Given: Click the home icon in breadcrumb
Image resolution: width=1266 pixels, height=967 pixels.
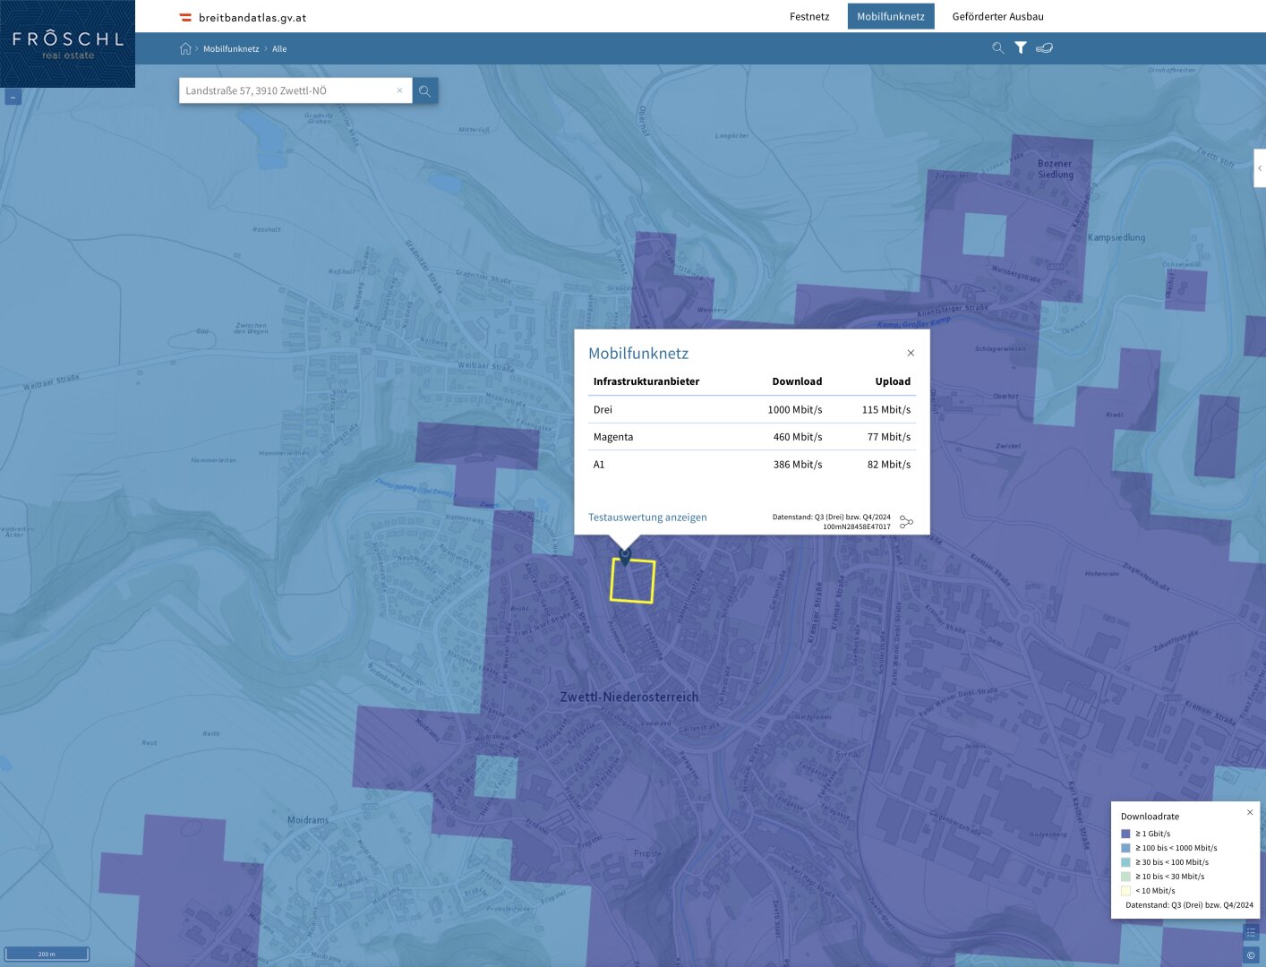Looking at the screenshot, I should pyautogui.click(x=185, y=48).
